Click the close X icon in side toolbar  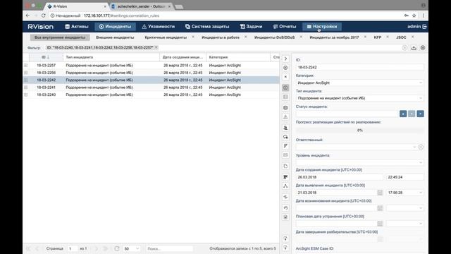pyautogui.click(x=285, y=77)
